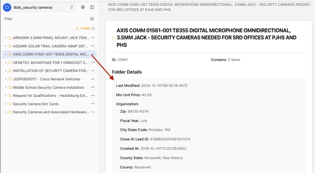Click the folder icon of ARNORIN row
315x173 pixels.
pos(10,38)
